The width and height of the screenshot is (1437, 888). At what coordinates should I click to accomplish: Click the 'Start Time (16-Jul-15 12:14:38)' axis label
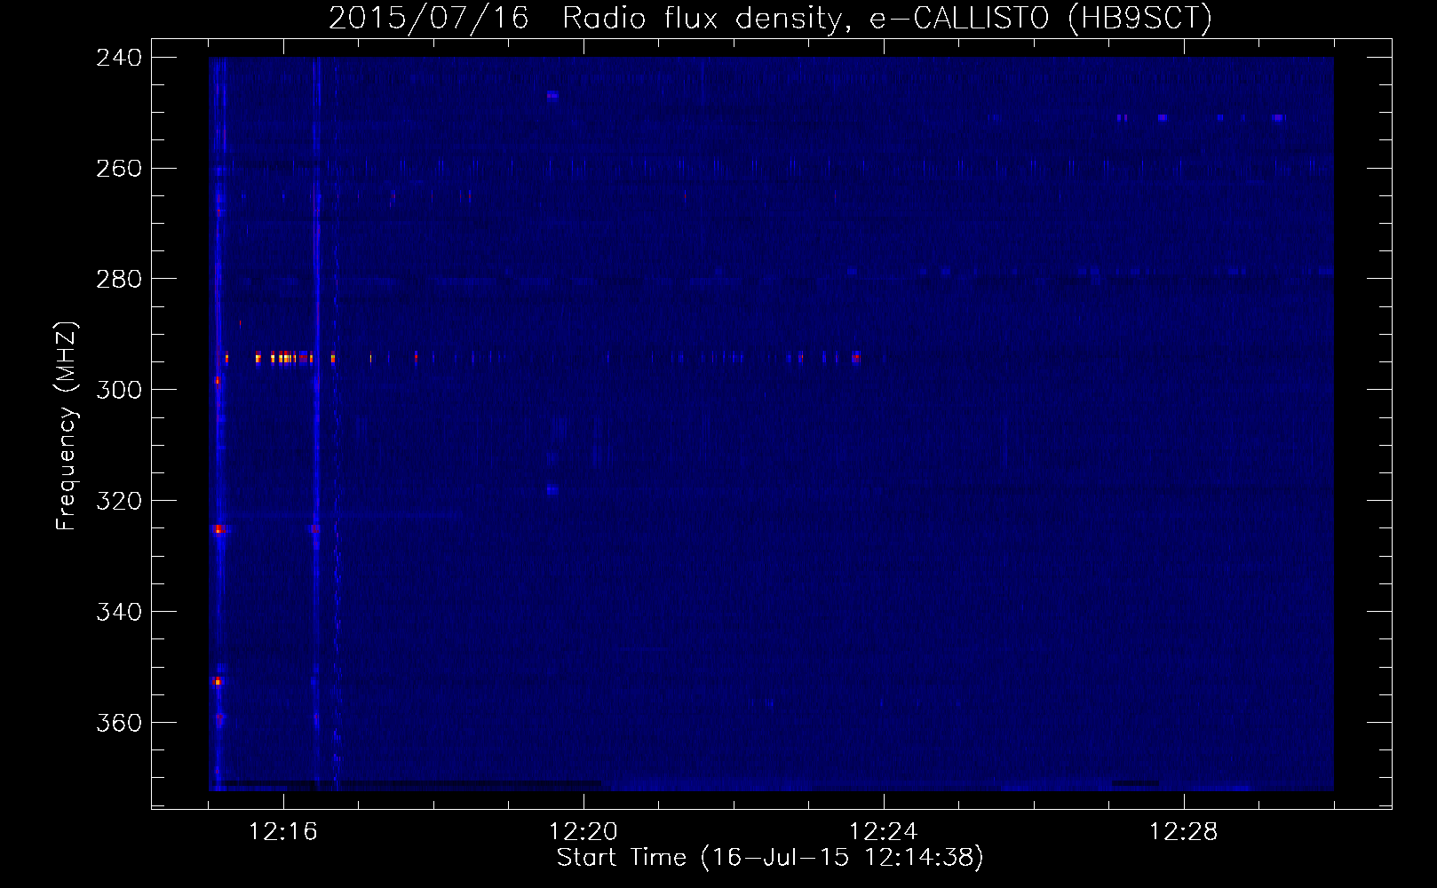coord(770,858)
